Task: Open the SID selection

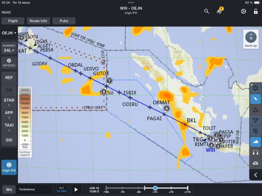Action: [9, 140]
